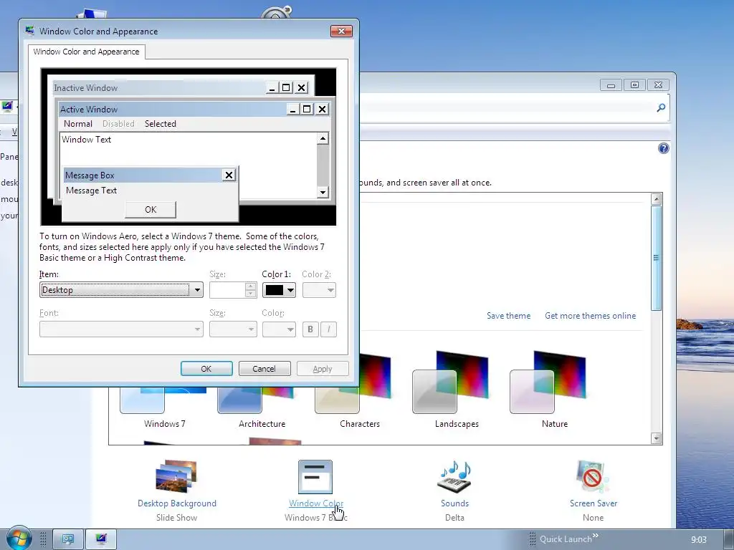Click the first taskbar application button

click(x=68, y=539)
